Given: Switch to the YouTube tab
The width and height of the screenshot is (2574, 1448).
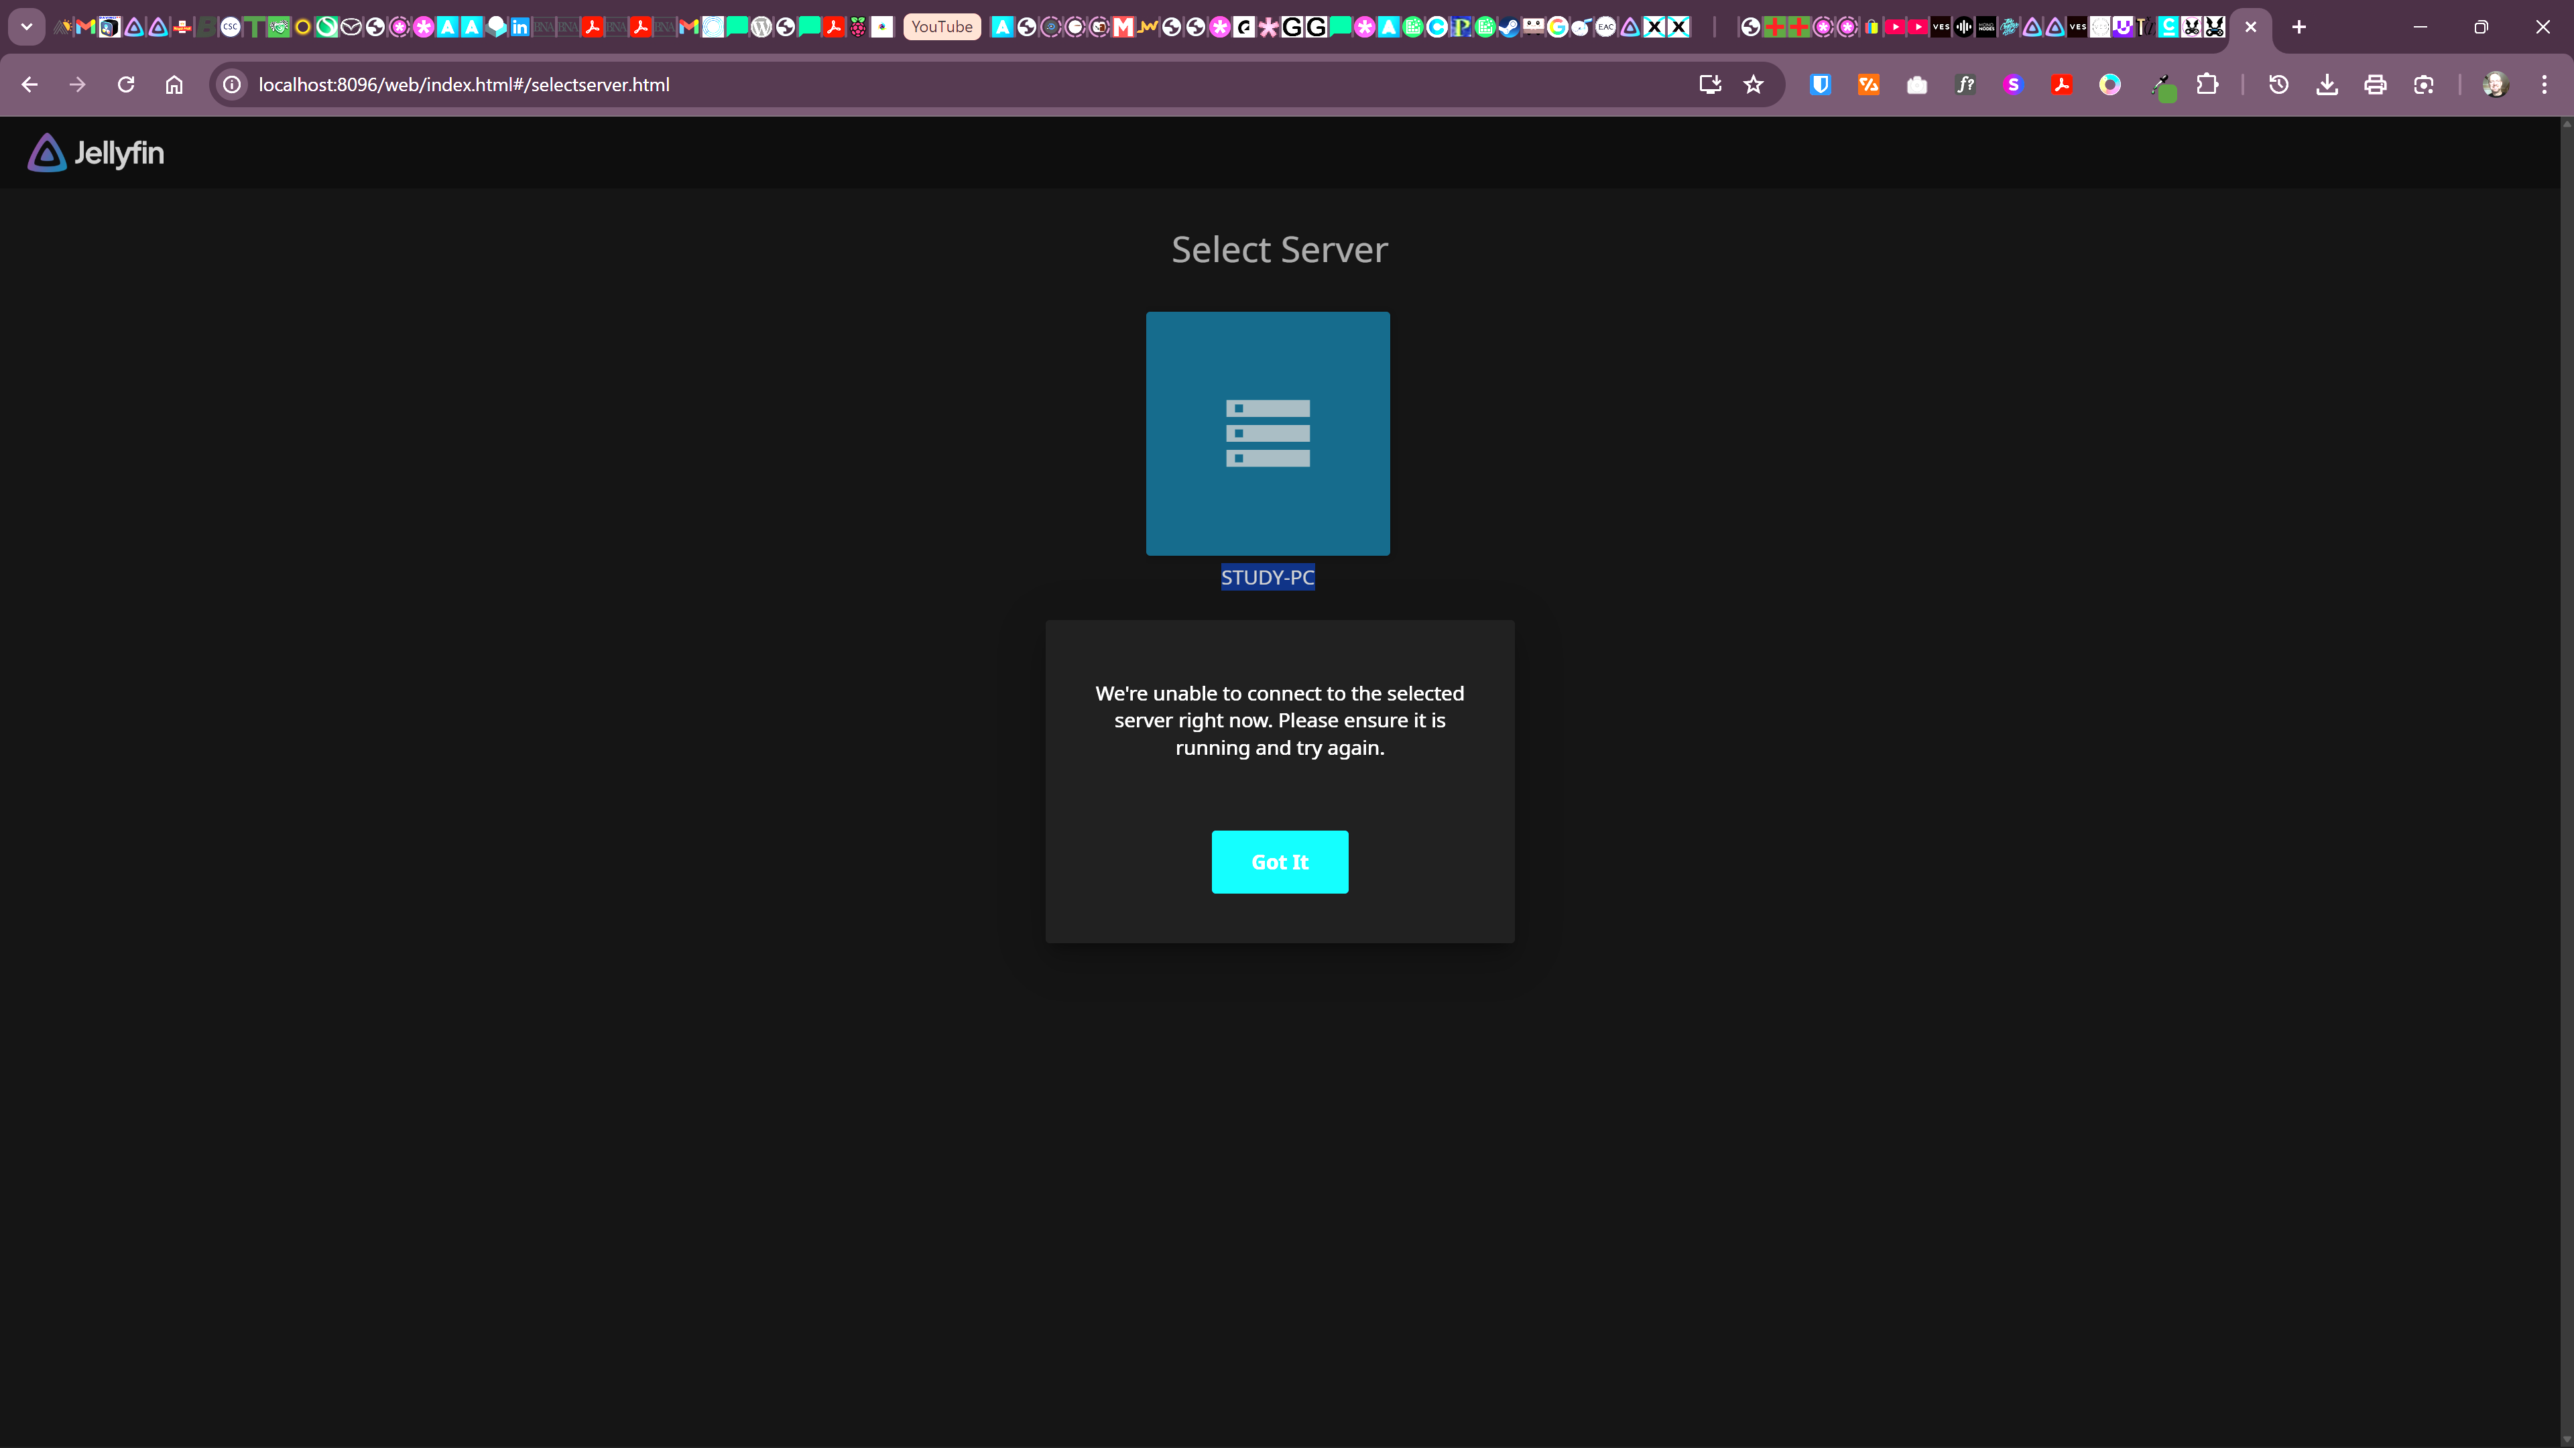Looking at the screenshot, I should 941,27.
